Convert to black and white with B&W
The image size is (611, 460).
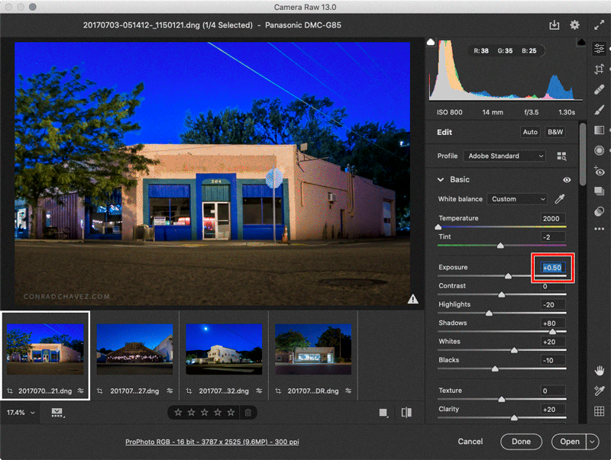coord(555,132)
